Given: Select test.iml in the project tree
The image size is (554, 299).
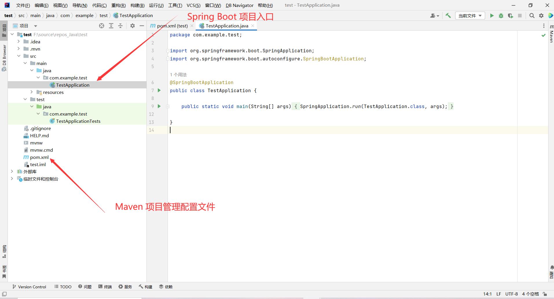Looking at the screenshot, I should tap(38, 164).
